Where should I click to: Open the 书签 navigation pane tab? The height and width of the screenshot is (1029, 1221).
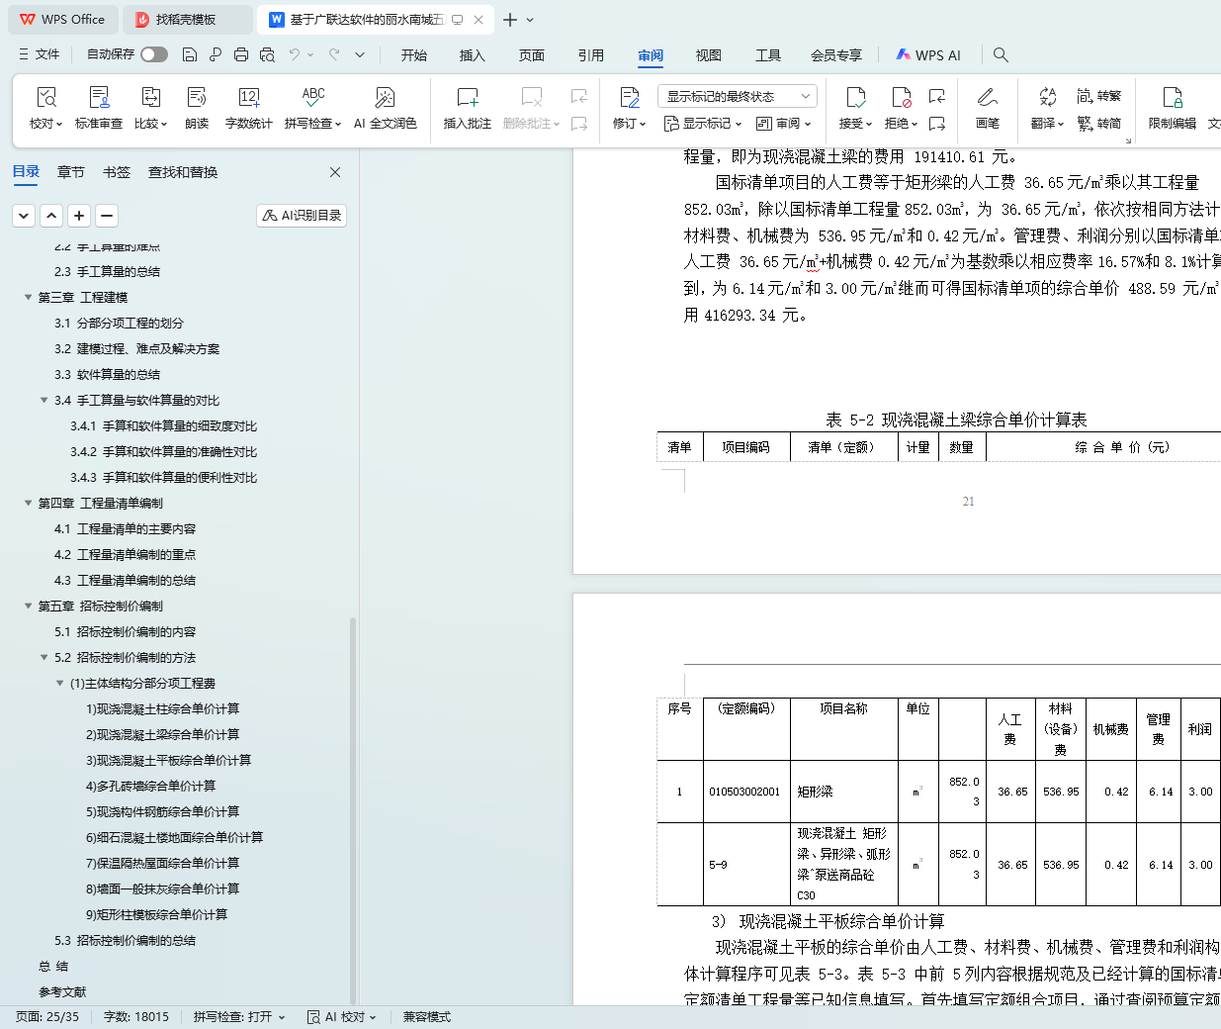pyautogui.click(x=117, y=172)
